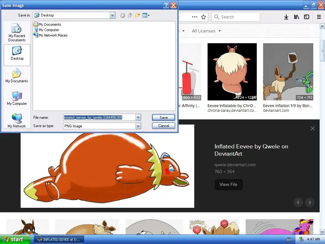Click the browser Search field
The width and height of the screenshot is (325, 244).
coord(236,17)
